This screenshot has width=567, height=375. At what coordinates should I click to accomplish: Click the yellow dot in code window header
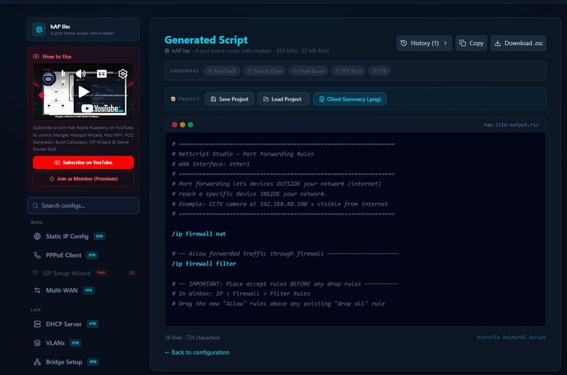point(183,125)
